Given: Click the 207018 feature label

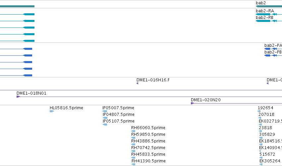Looking at the screenshot, I should click(x=266, y=115).
